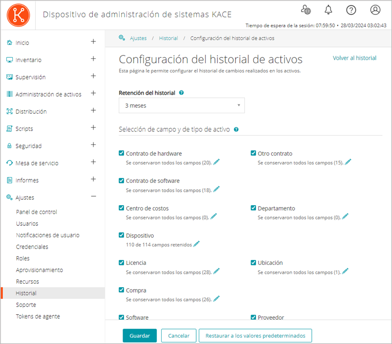Click Restaurar a los valores predeterminados
The height and width of the screenshot is (344, 392).
tap(255, 336)
